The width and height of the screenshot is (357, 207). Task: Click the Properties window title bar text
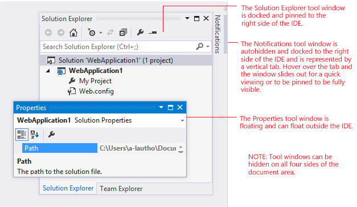(x=31, y=108)
